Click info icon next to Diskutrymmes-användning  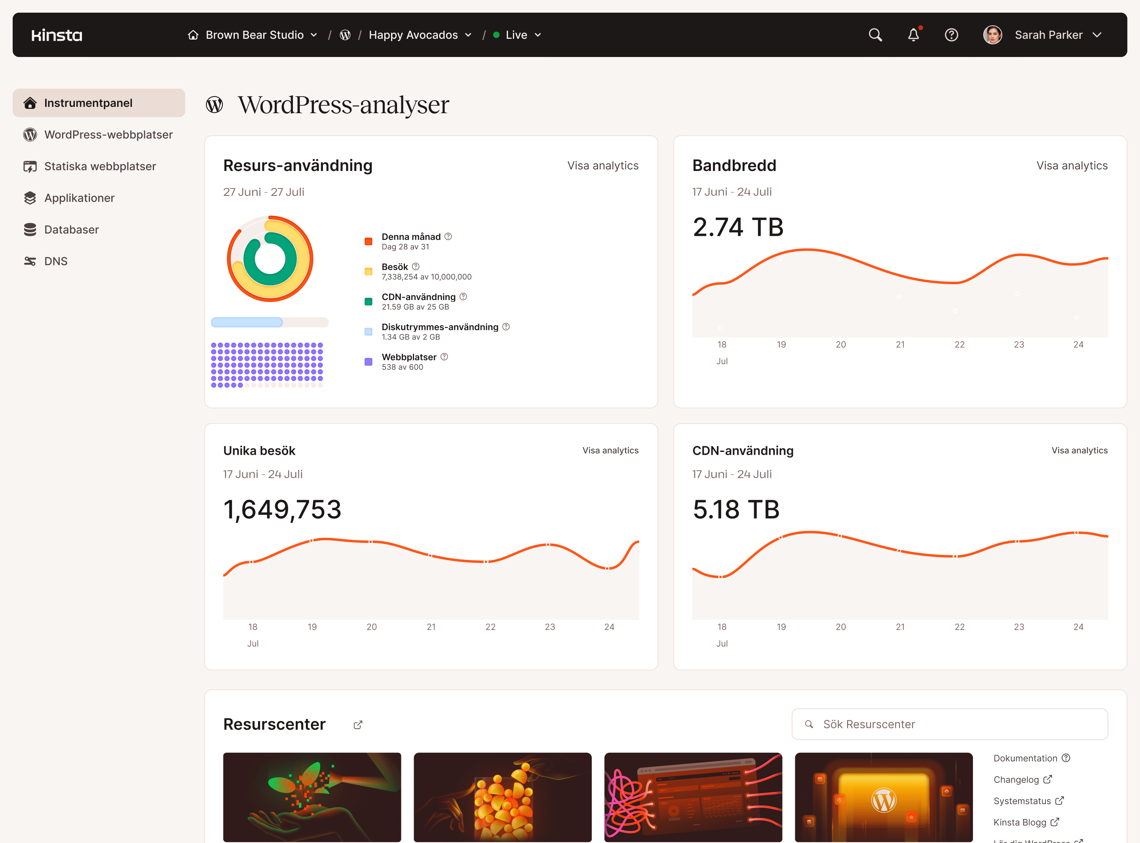click(506, 327)
